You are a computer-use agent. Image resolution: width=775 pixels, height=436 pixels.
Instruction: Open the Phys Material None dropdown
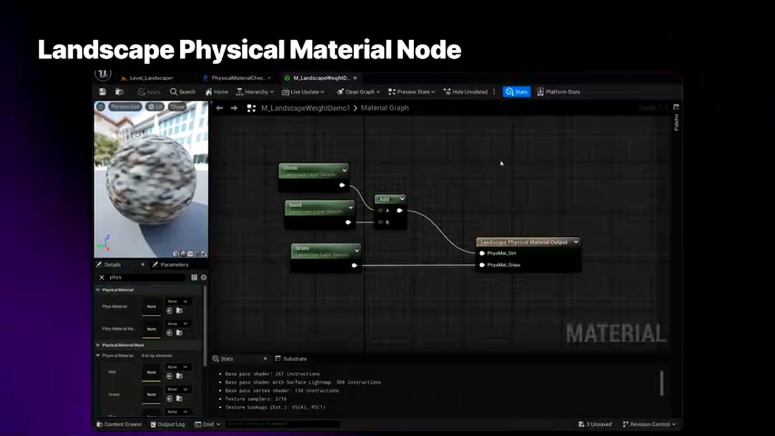tap(177, 302)
